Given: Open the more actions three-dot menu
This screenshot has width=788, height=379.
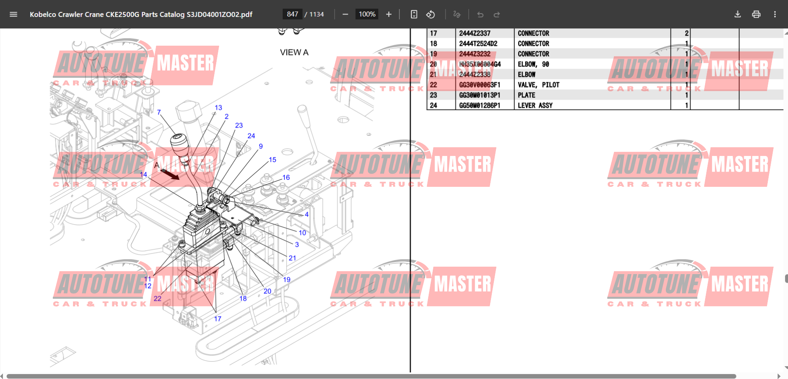Looking at the screenshot, I should click(x=775, y=14).
